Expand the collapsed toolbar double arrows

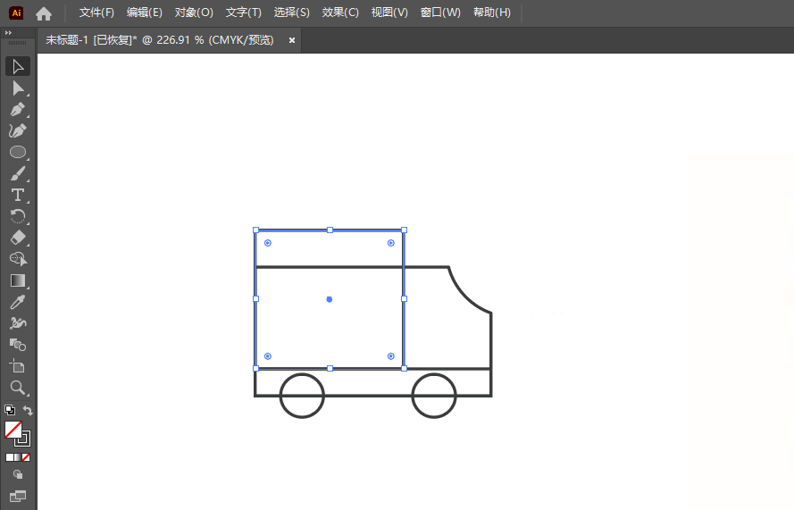coord(8,32)
